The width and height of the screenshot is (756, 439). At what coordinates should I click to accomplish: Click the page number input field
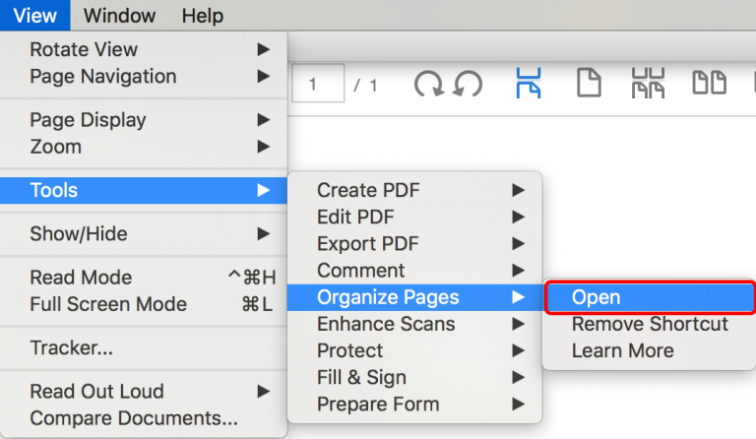click(318, 85)
